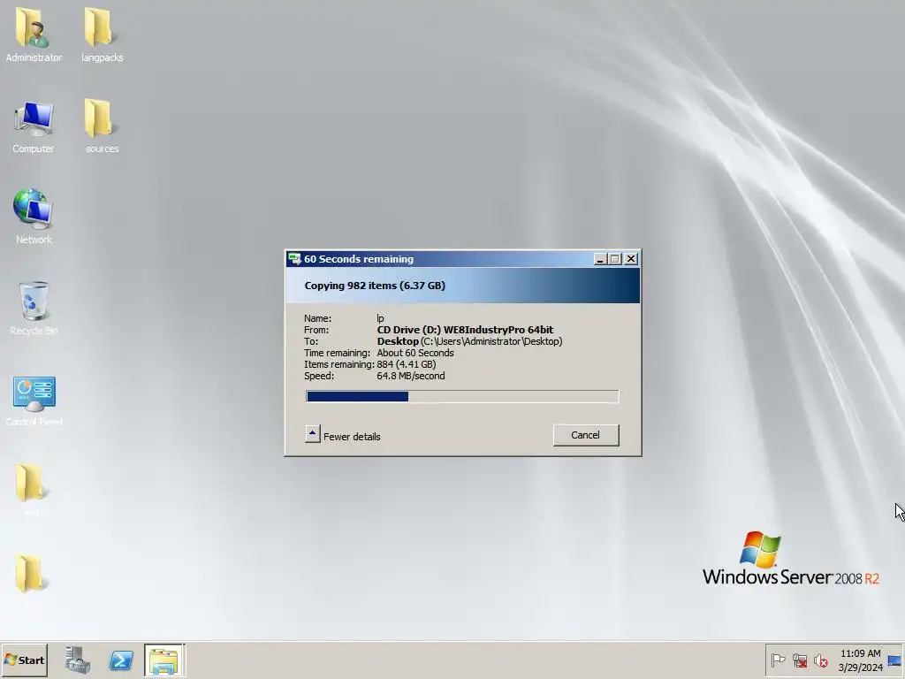Click the file name value 'lp'
This screenshot has width=905, height=679.
(x=380, y=318)
